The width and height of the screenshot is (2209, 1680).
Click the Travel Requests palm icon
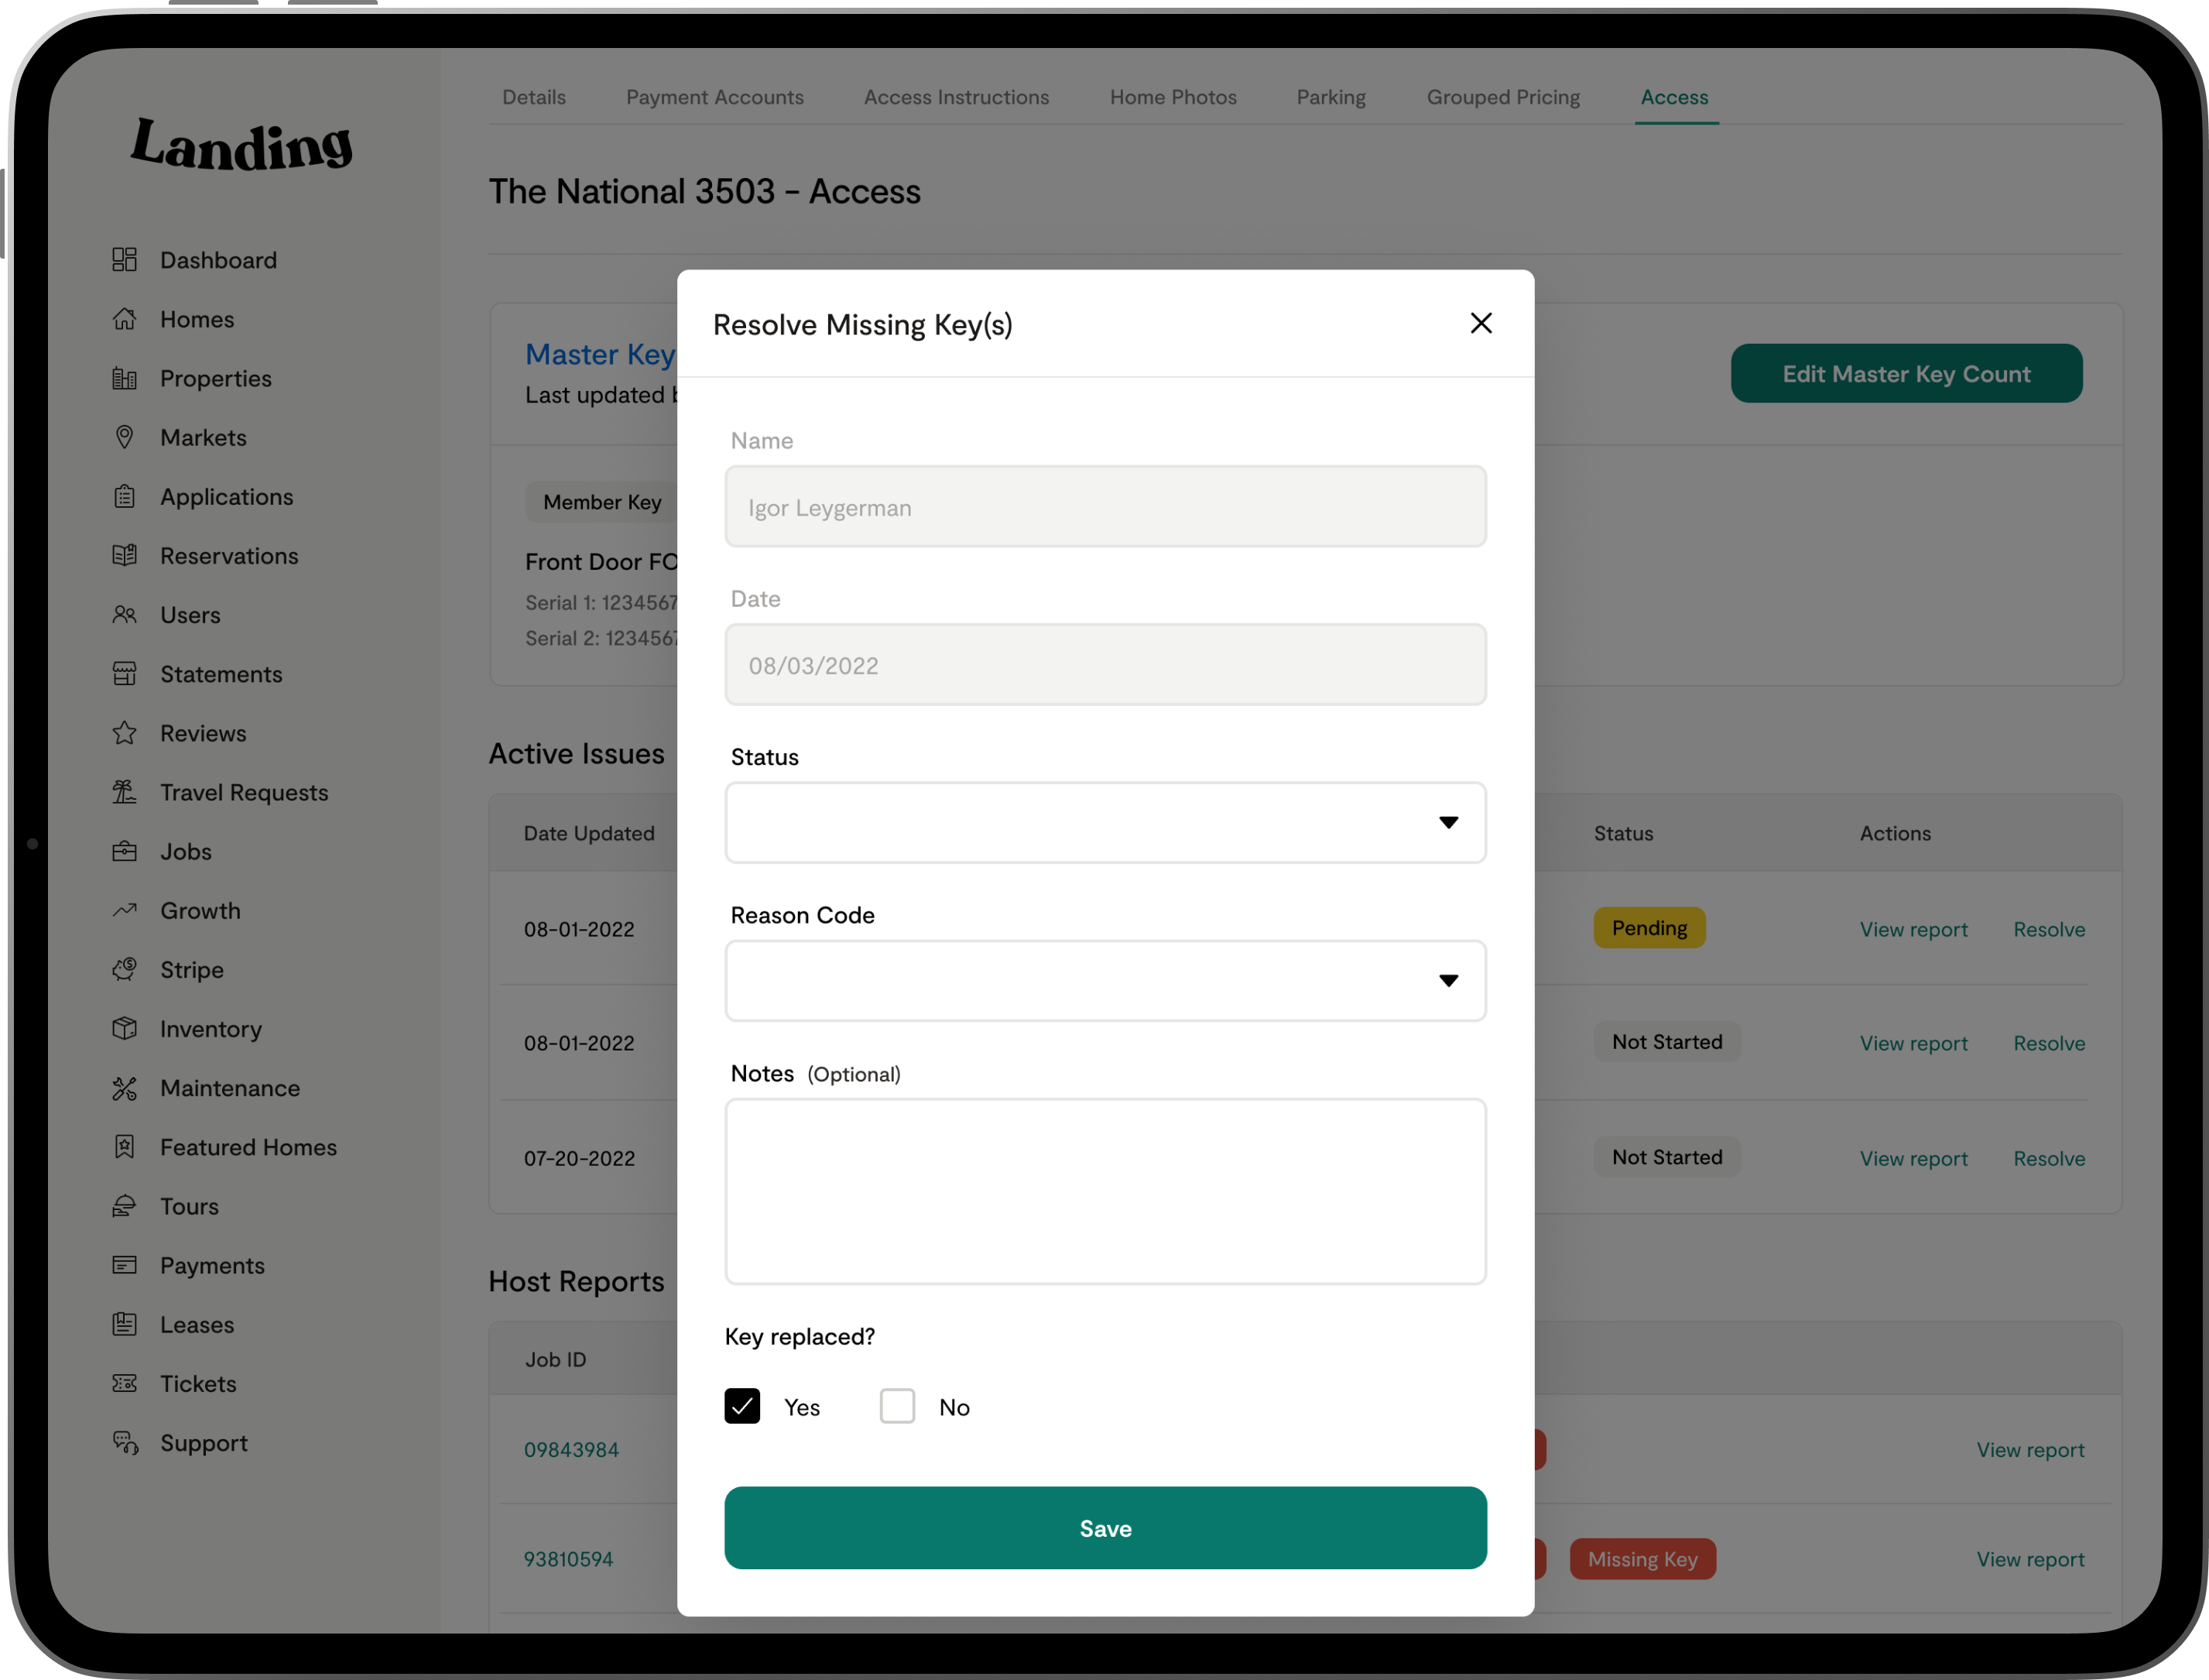point(125,792)
